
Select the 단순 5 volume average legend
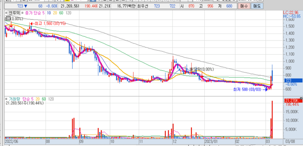(x=28, y=99)
